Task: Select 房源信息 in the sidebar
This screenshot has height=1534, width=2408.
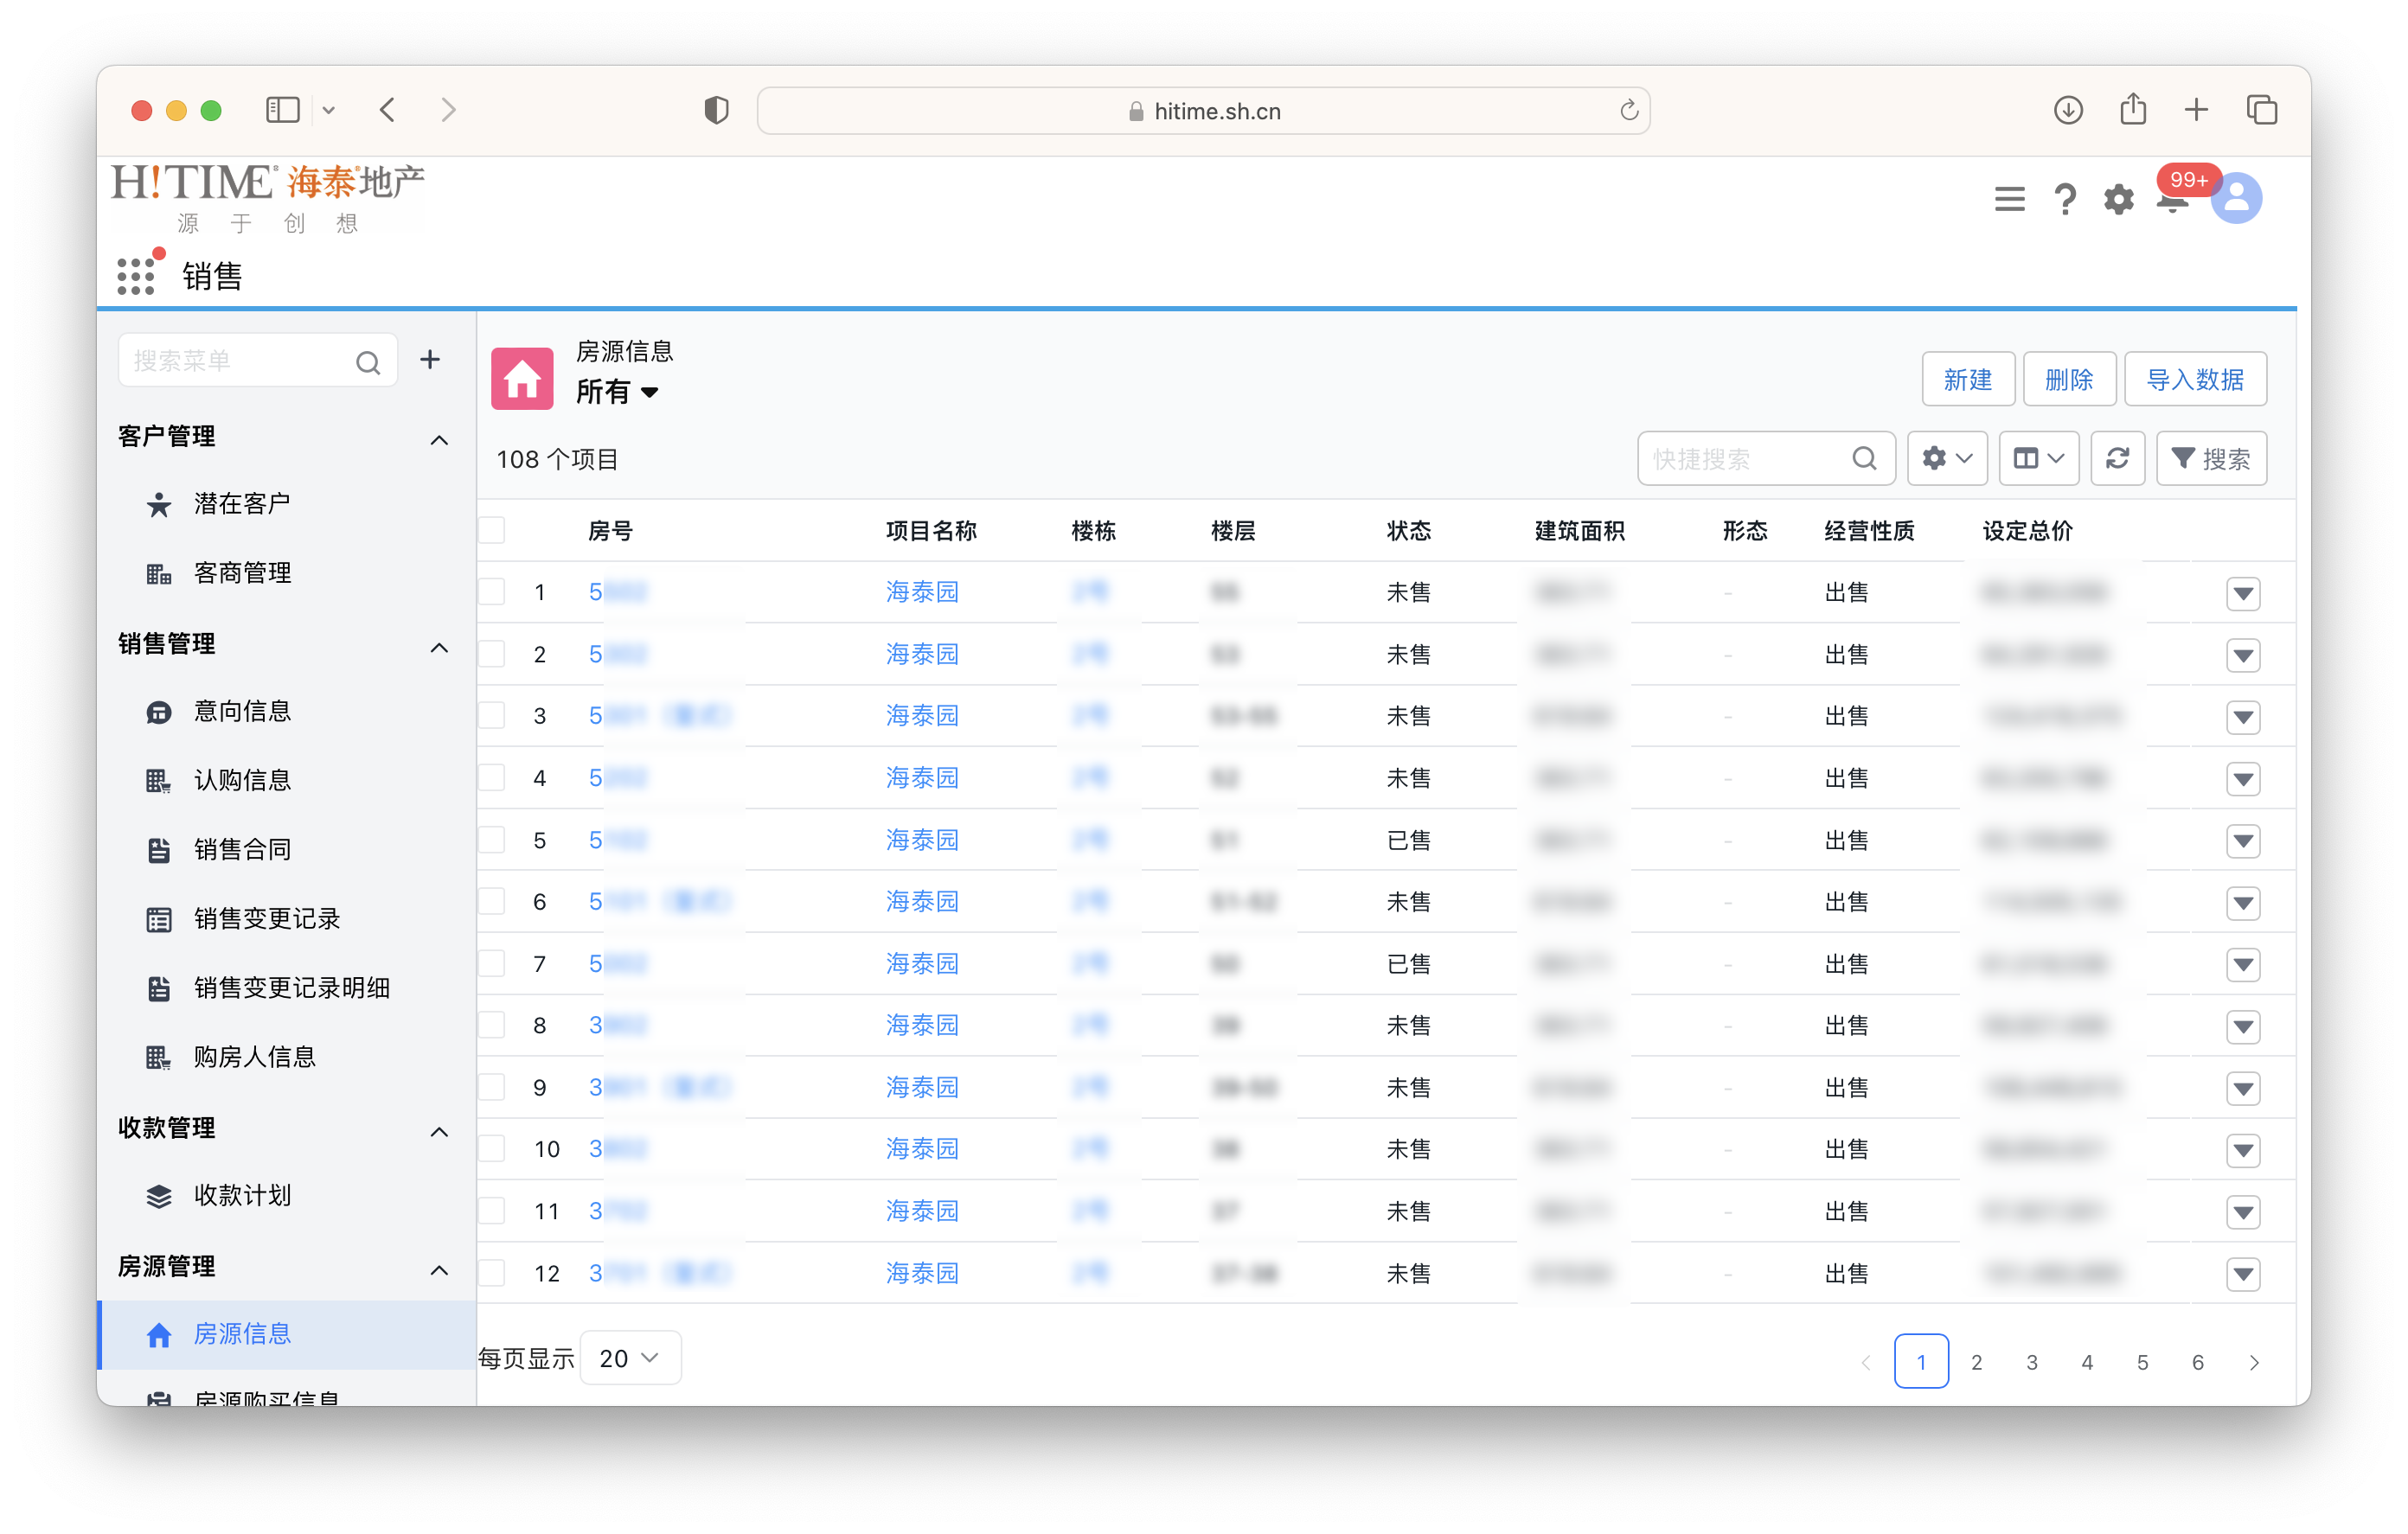Action: [286, 1334]
